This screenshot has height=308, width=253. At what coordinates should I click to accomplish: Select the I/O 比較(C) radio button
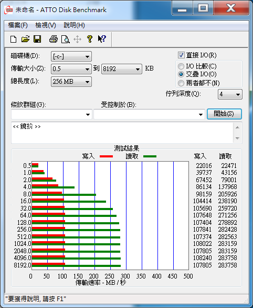[x=181, y=66]
